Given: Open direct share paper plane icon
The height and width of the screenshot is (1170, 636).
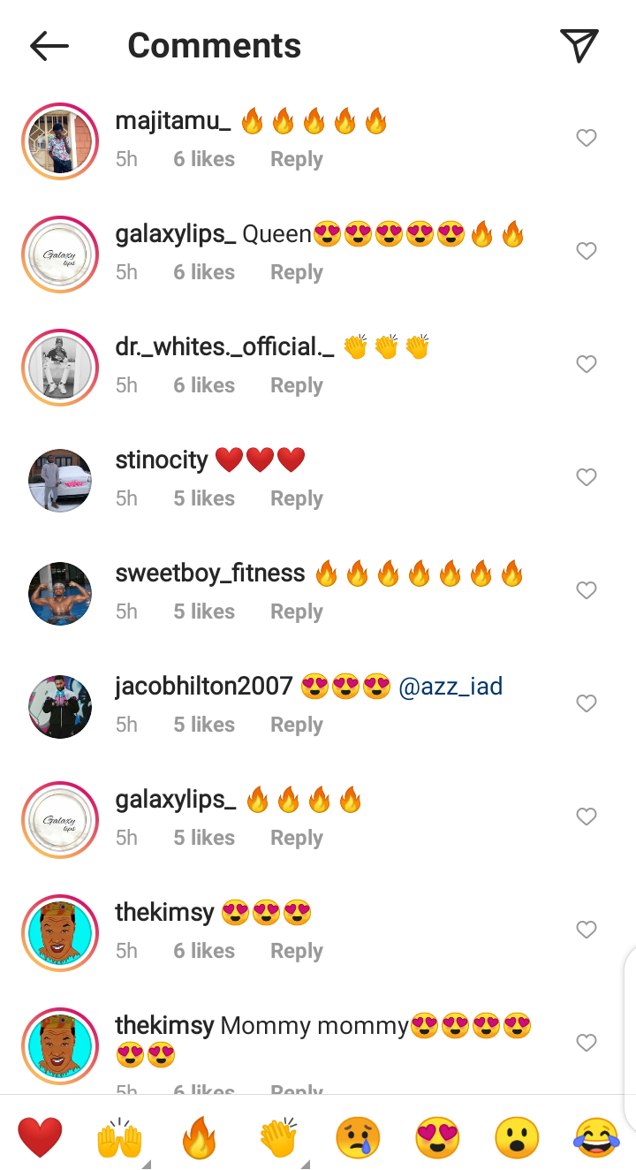Looking at the screenshot, I should pos(579,45).
